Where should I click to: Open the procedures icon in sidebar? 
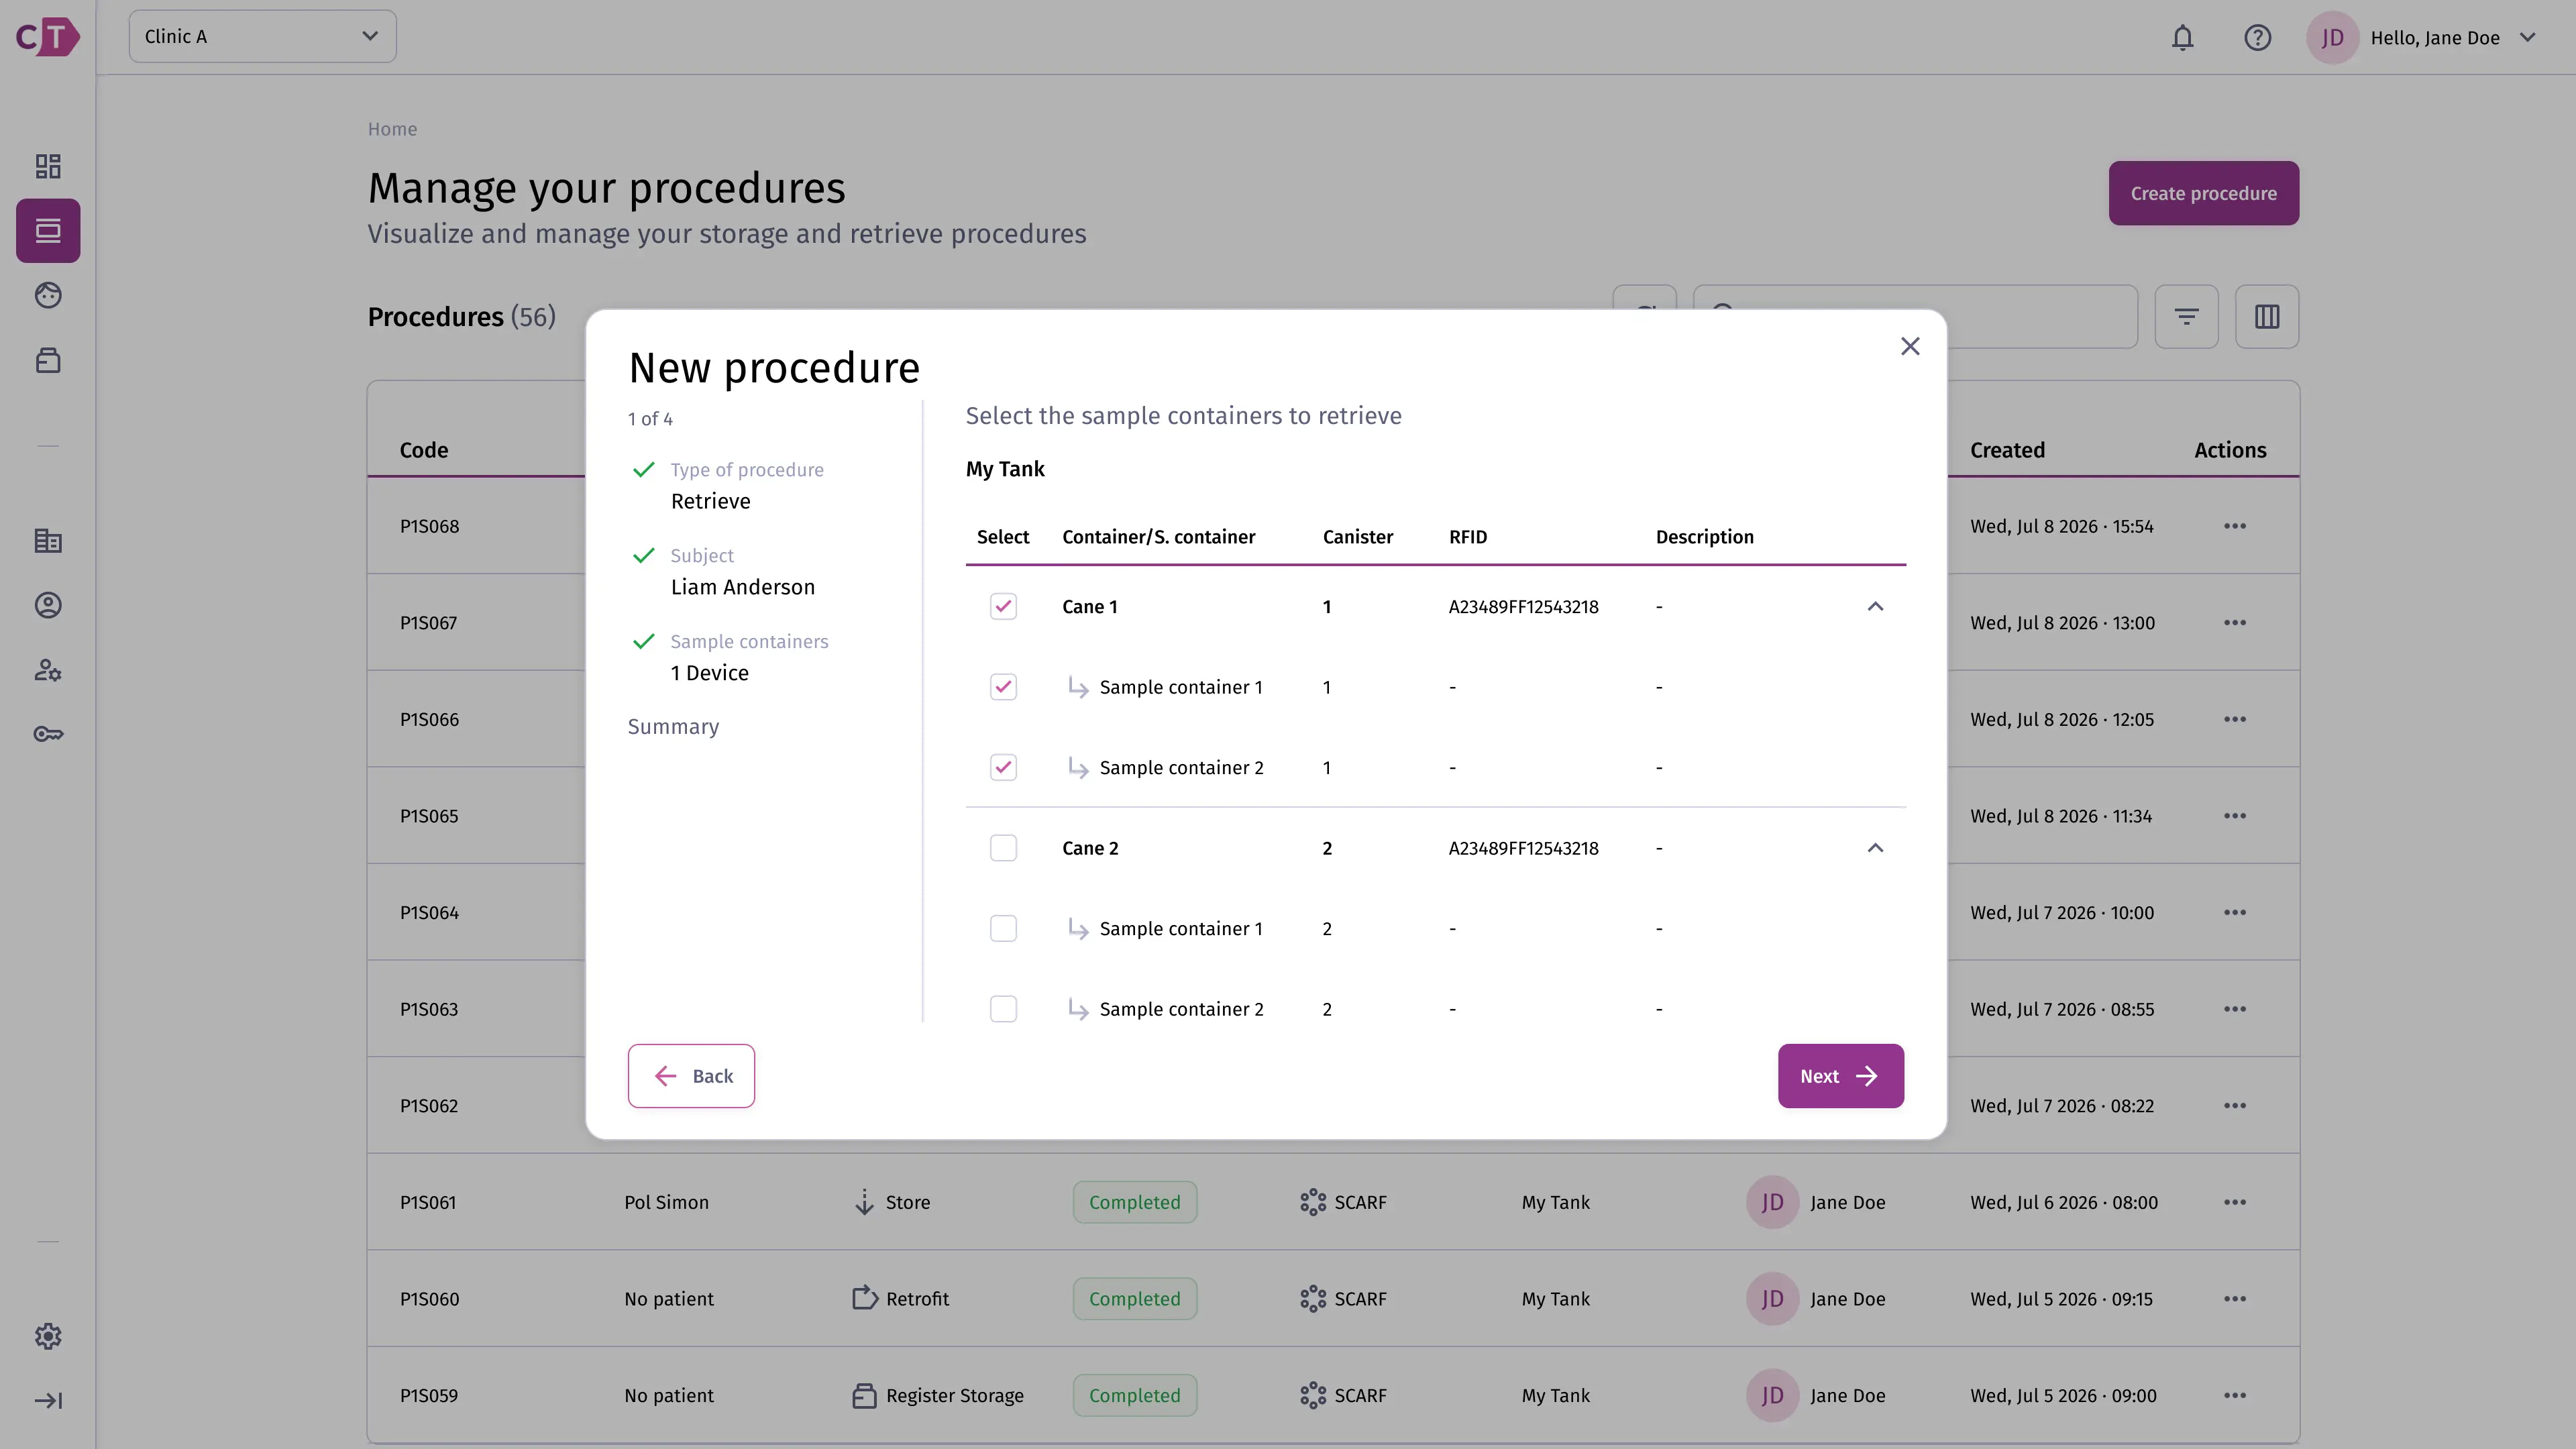[x=48, y=231]
